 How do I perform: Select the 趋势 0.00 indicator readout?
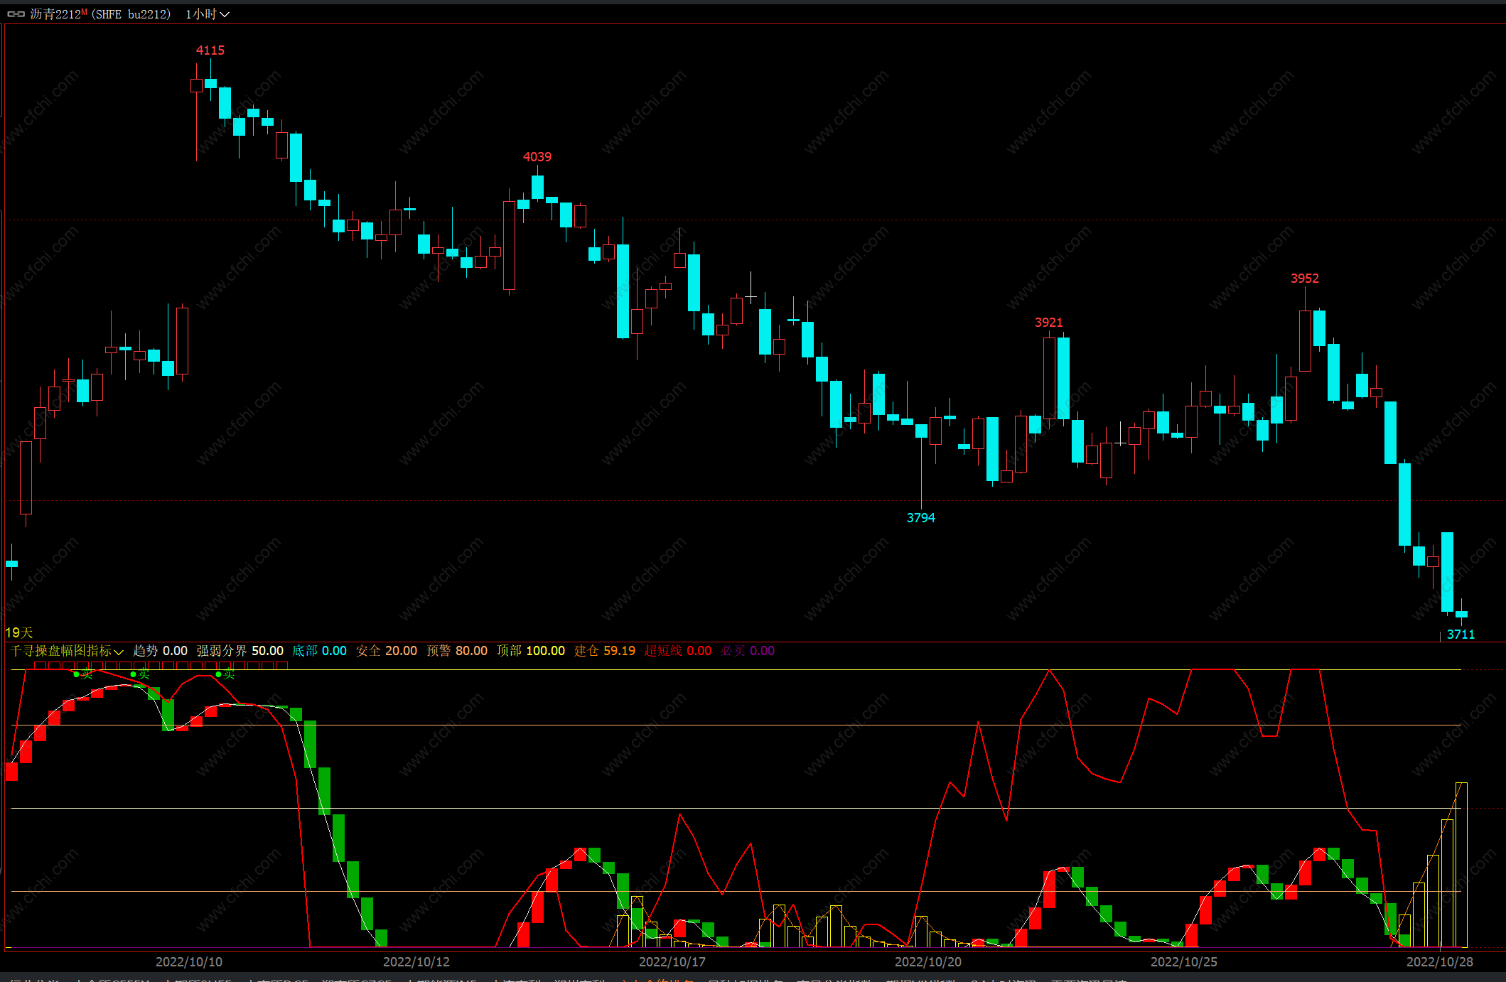tap(160, 651)
